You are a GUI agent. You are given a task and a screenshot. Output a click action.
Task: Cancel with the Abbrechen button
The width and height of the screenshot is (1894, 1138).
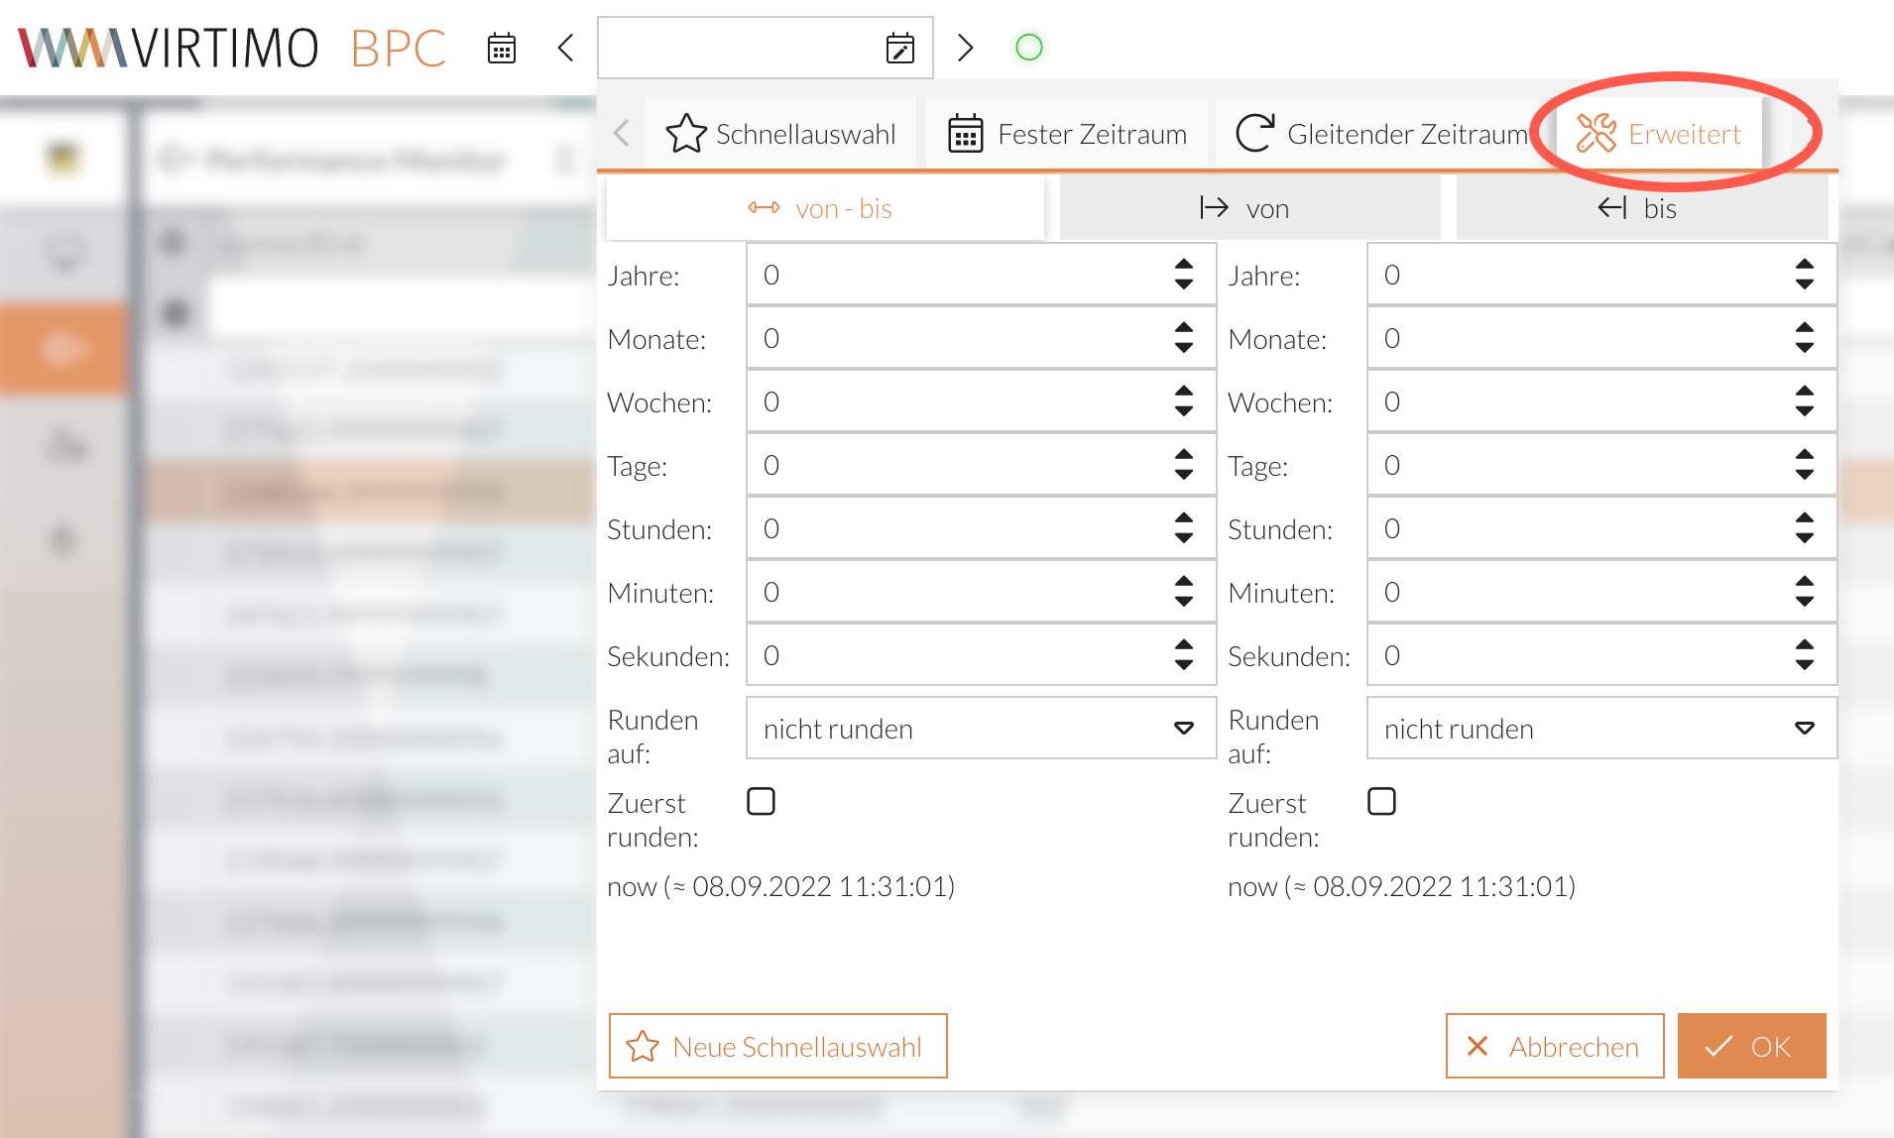(1554, 1046)
